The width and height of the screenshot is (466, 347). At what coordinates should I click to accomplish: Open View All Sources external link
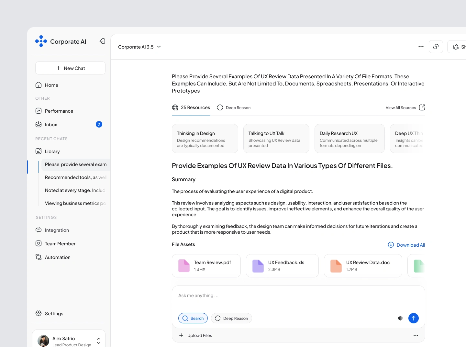405,107
